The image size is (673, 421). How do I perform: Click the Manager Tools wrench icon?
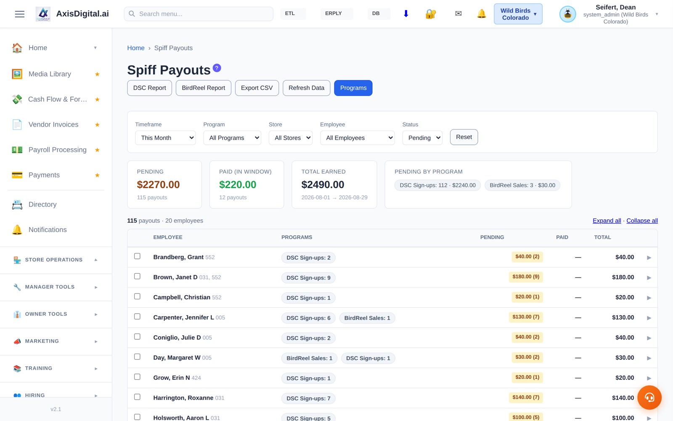[x=17, y=287]
